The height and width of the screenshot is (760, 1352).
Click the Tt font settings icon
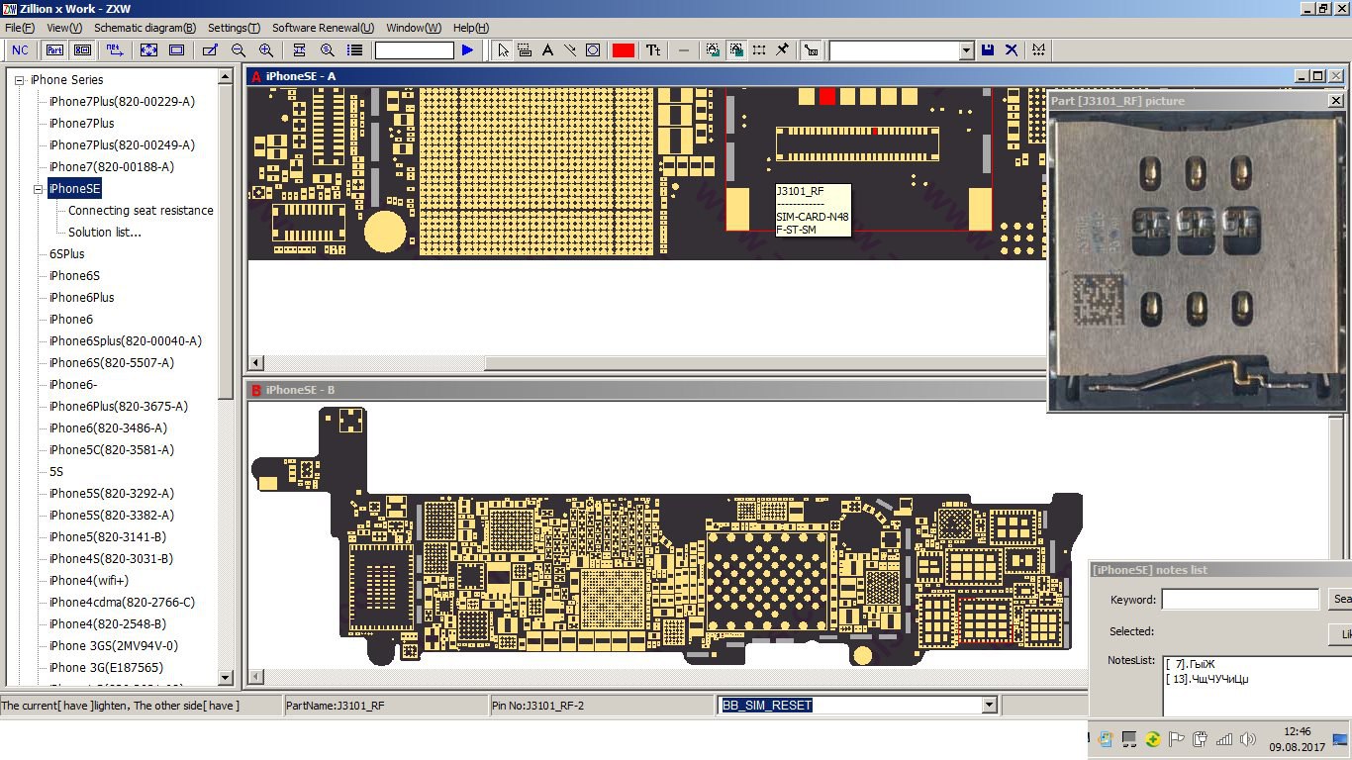tap(653, 49)
